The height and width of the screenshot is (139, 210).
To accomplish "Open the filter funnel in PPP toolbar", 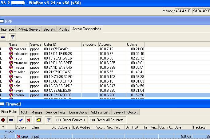I will [x=13, y=37].
